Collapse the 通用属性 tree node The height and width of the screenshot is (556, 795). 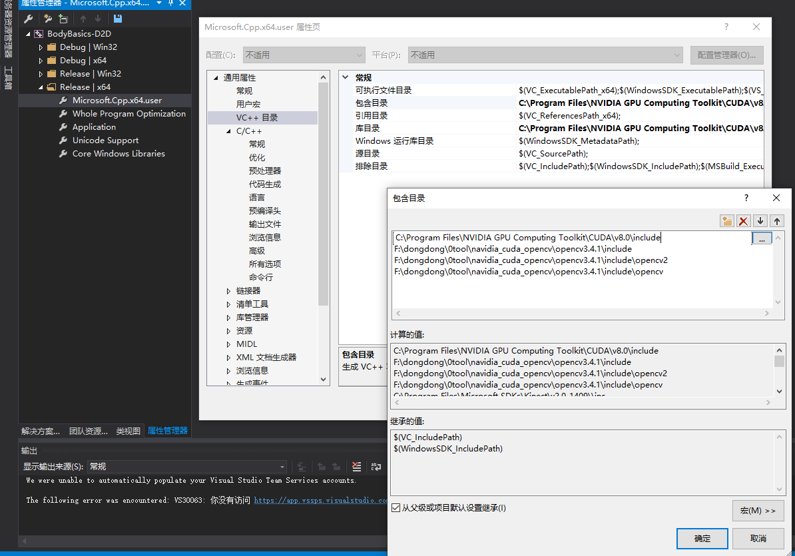tap(216, 77)
